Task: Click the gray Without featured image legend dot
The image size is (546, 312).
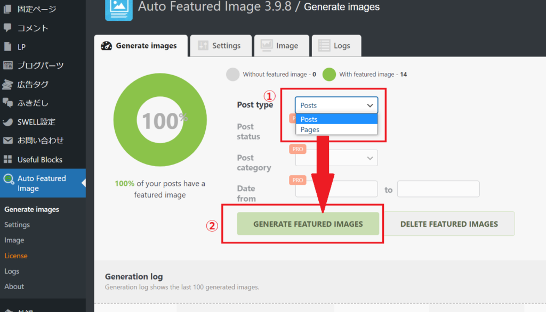Action: (x=232, y=75)
